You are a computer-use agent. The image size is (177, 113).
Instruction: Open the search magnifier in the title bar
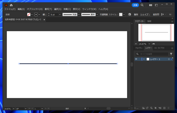pos(142,5)
